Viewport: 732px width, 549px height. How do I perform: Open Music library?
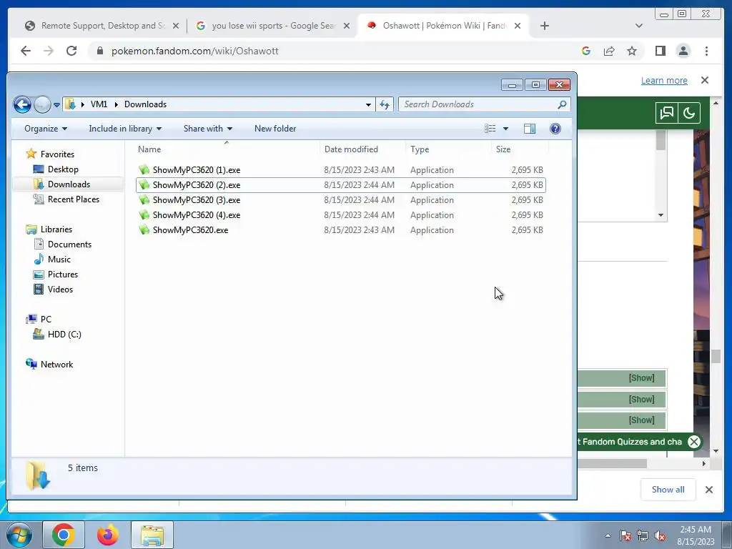click(59, 259)
